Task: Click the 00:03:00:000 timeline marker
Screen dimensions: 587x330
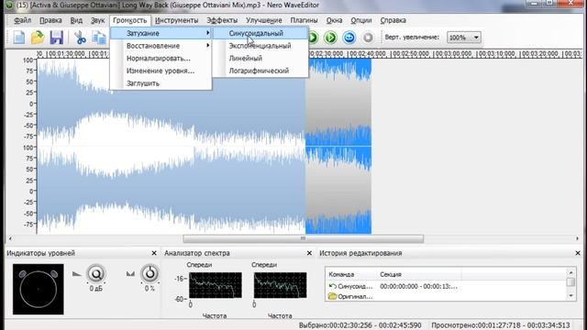Action: (453, 54)
